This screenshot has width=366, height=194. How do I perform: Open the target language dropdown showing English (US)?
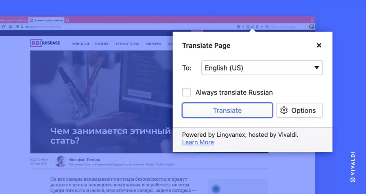262,68
